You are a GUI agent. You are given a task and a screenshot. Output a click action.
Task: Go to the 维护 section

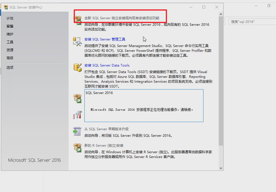point(10,34)
